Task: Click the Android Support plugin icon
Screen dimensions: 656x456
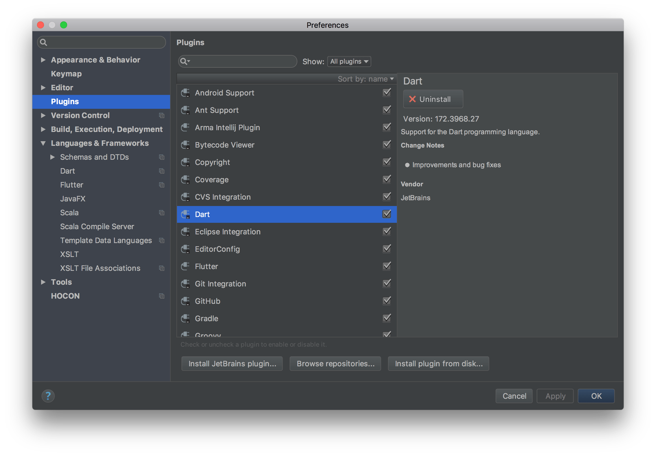Action: click(x=185, y=93)
